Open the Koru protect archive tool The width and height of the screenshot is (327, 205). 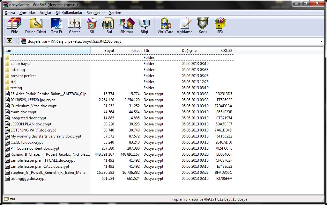coord(203,25)
